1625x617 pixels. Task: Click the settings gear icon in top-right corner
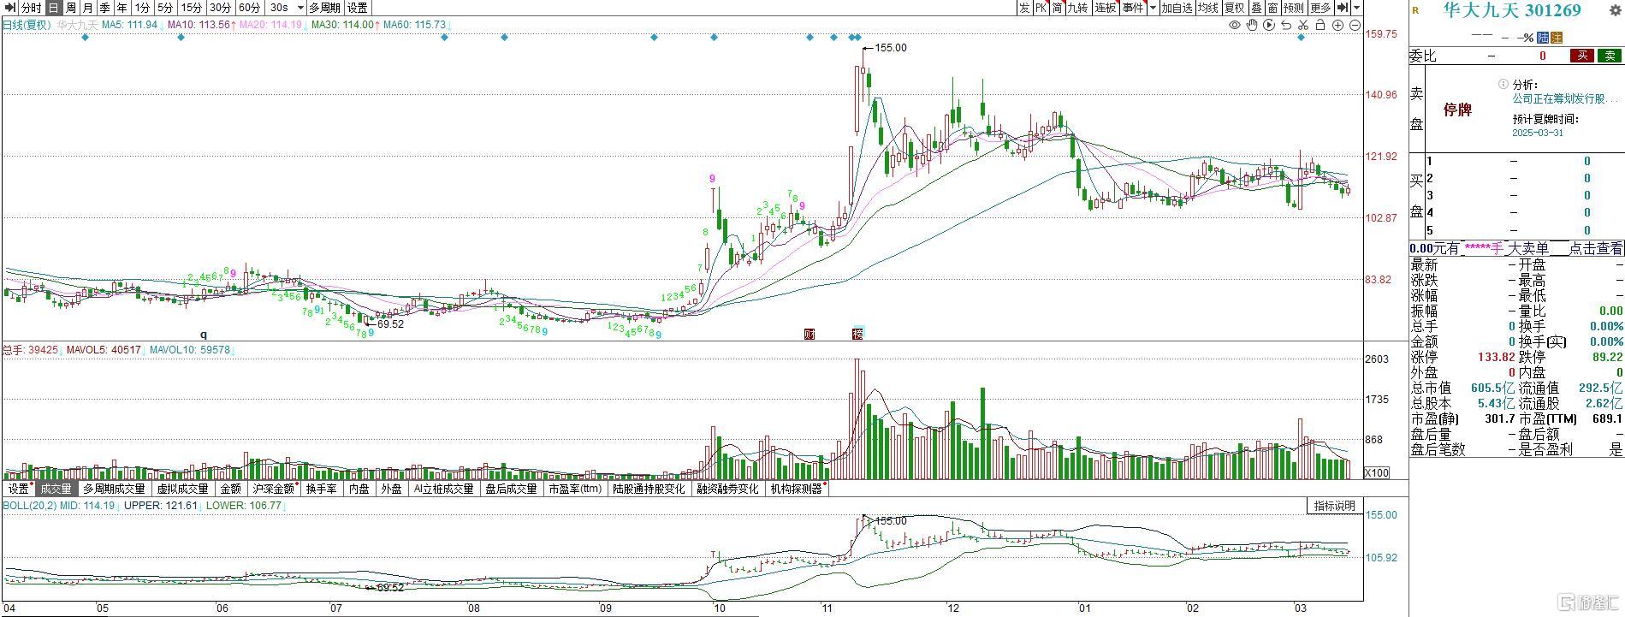point(1616,10)
